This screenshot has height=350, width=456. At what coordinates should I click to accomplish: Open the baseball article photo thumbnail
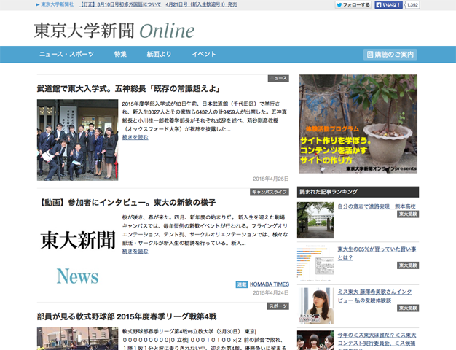(x=78, y=338)
